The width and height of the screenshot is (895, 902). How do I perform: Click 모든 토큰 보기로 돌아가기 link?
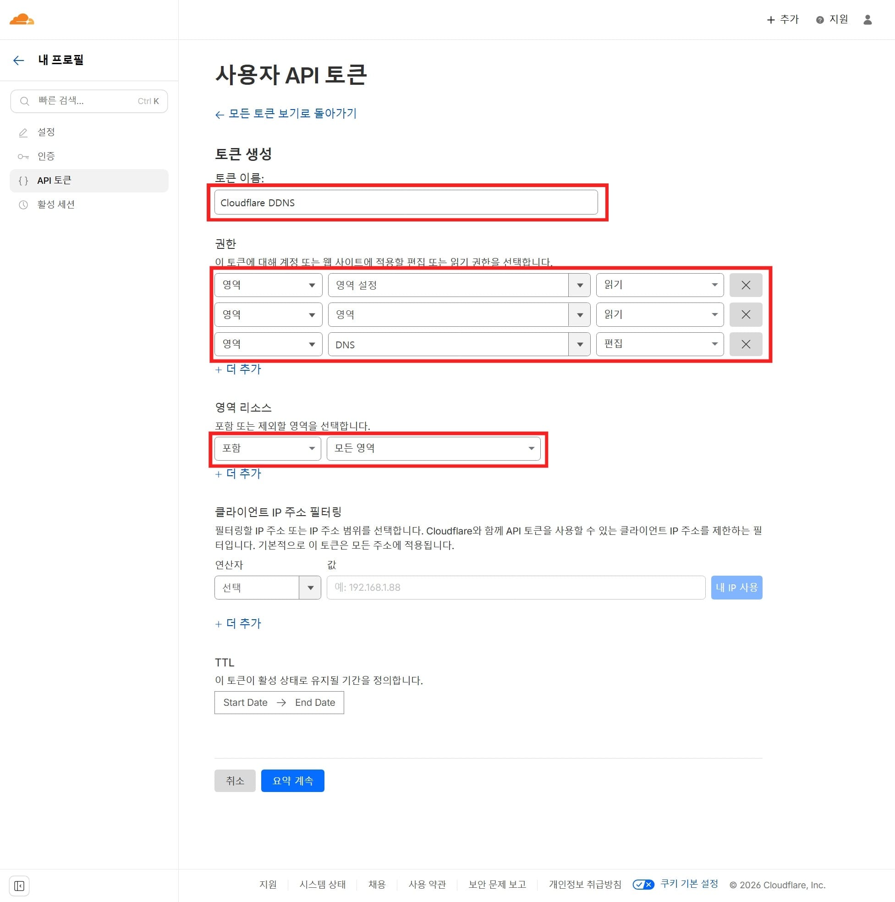tap(286, 114)
